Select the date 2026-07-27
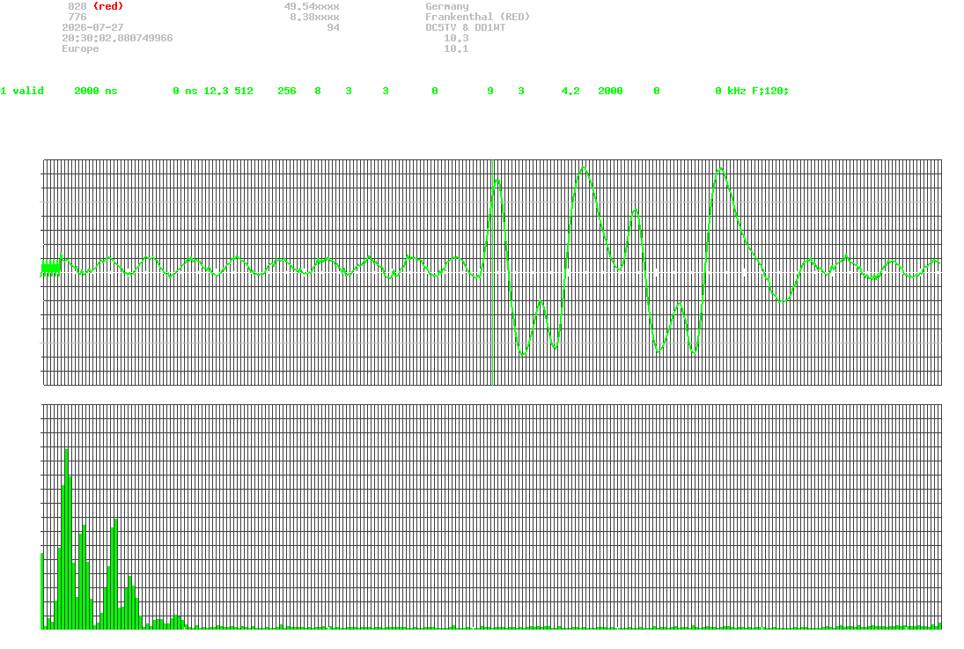 [92, 27]
